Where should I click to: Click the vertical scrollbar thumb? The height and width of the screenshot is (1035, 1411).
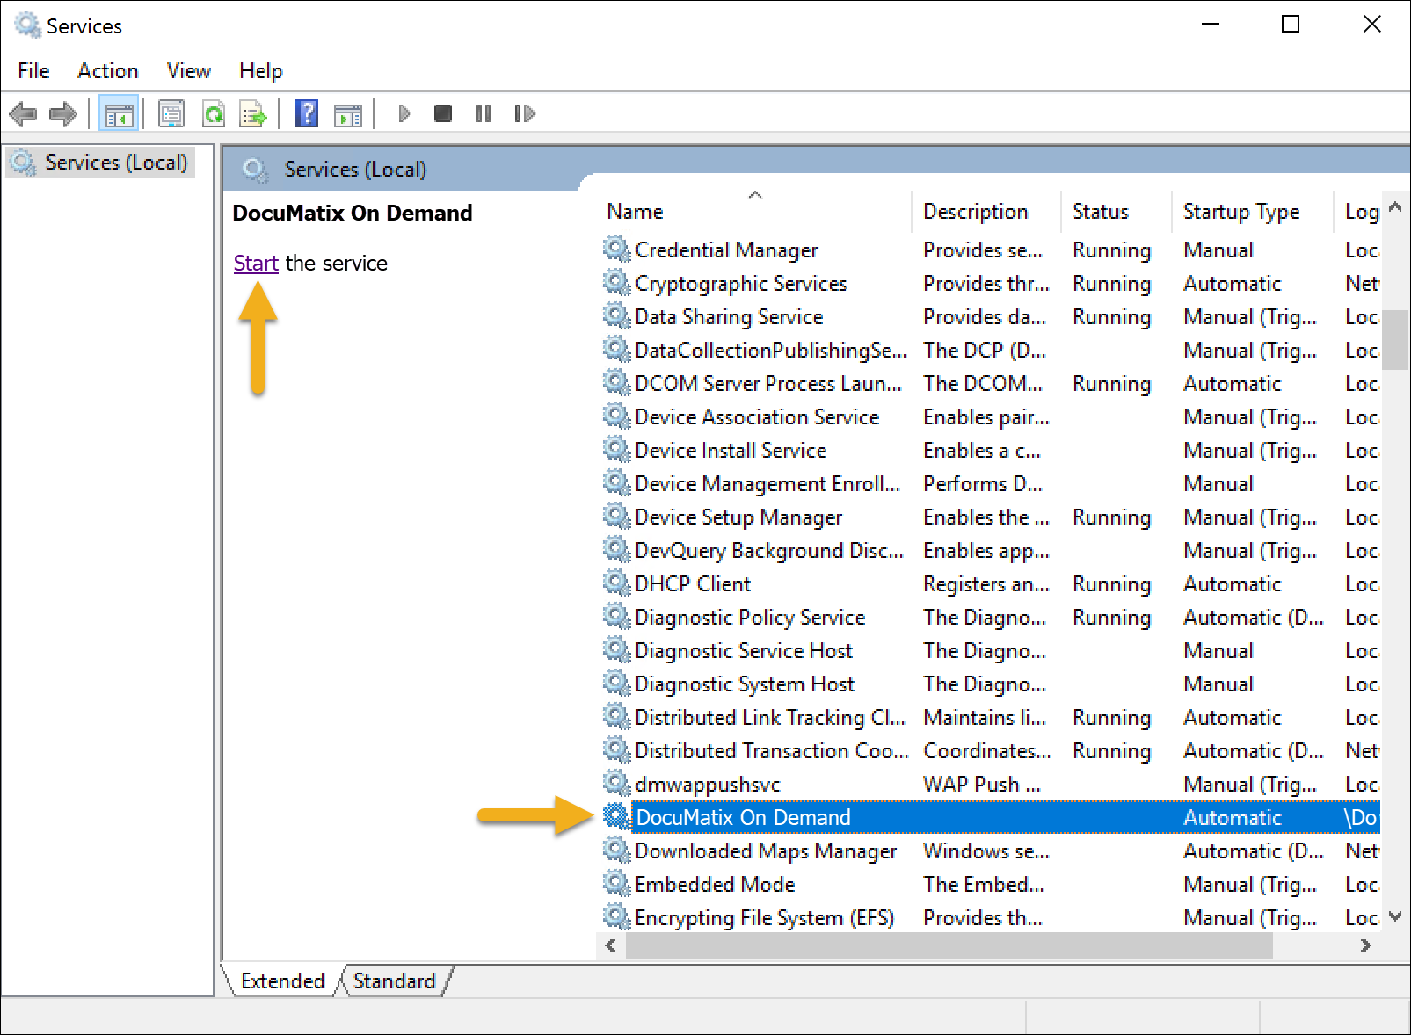(x=1395, y=339)
